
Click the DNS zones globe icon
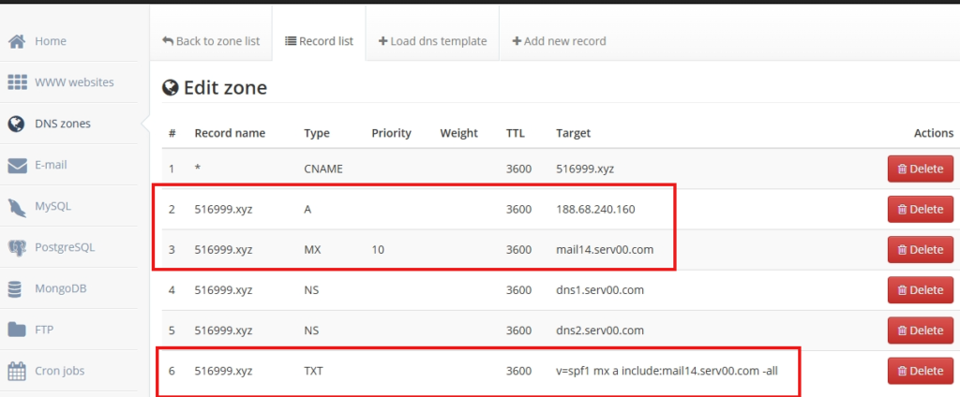click(17, 124)
